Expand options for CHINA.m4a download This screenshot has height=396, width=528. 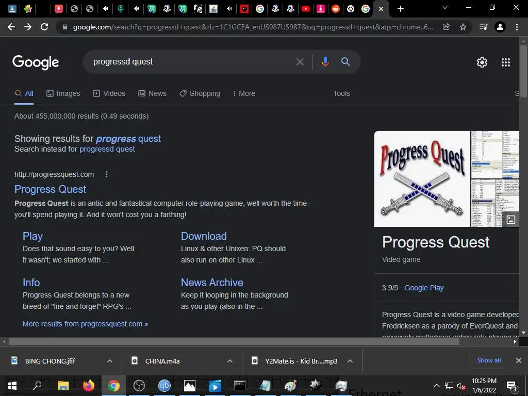click(x=230, y=361)
